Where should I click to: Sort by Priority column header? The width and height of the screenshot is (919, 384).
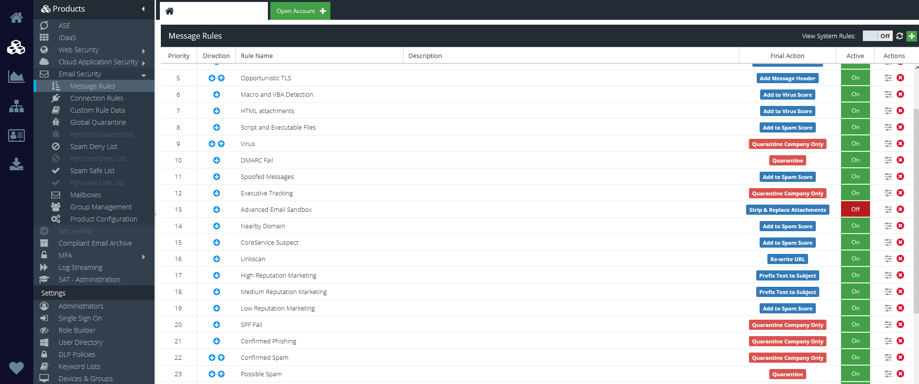point(179,56)
